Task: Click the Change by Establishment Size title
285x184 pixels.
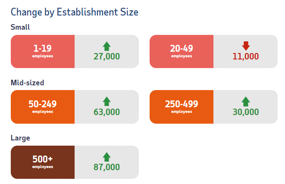Action: pyautogui.click(x=74, y=12)
